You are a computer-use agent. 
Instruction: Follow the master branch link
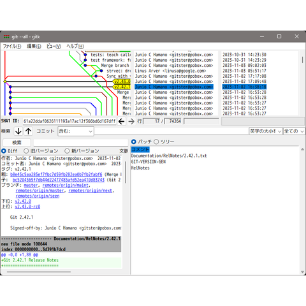31,185
